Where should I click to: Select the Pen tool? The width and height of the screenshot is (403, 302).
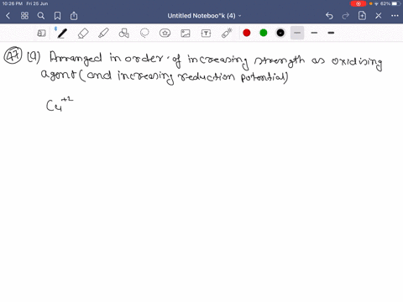pyautogui.click(x=62, y=34)
